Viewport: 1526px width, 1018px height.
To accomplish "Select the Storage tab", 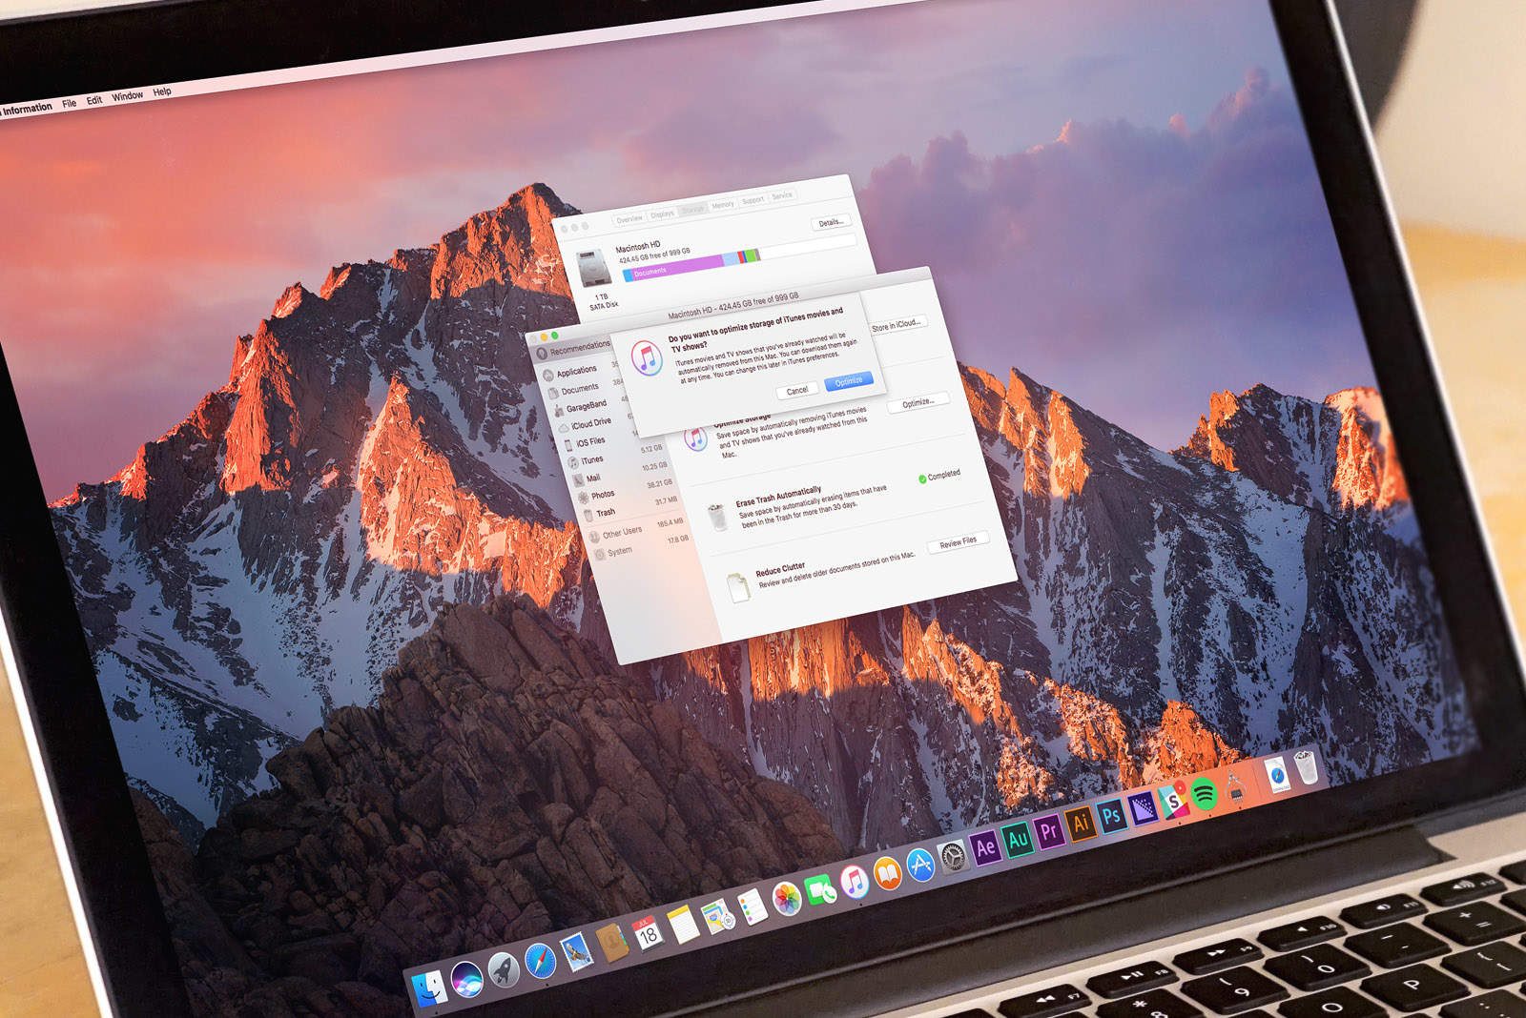I will click(692, 209).
